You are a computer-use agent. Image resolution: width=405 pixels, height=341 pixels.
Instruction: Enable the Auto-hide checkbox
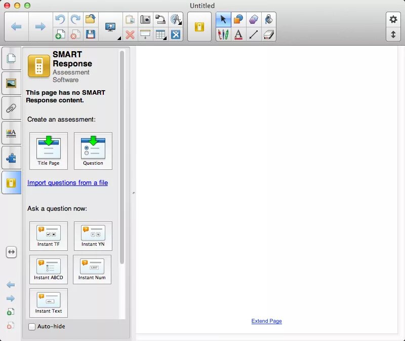pos(32,326)
